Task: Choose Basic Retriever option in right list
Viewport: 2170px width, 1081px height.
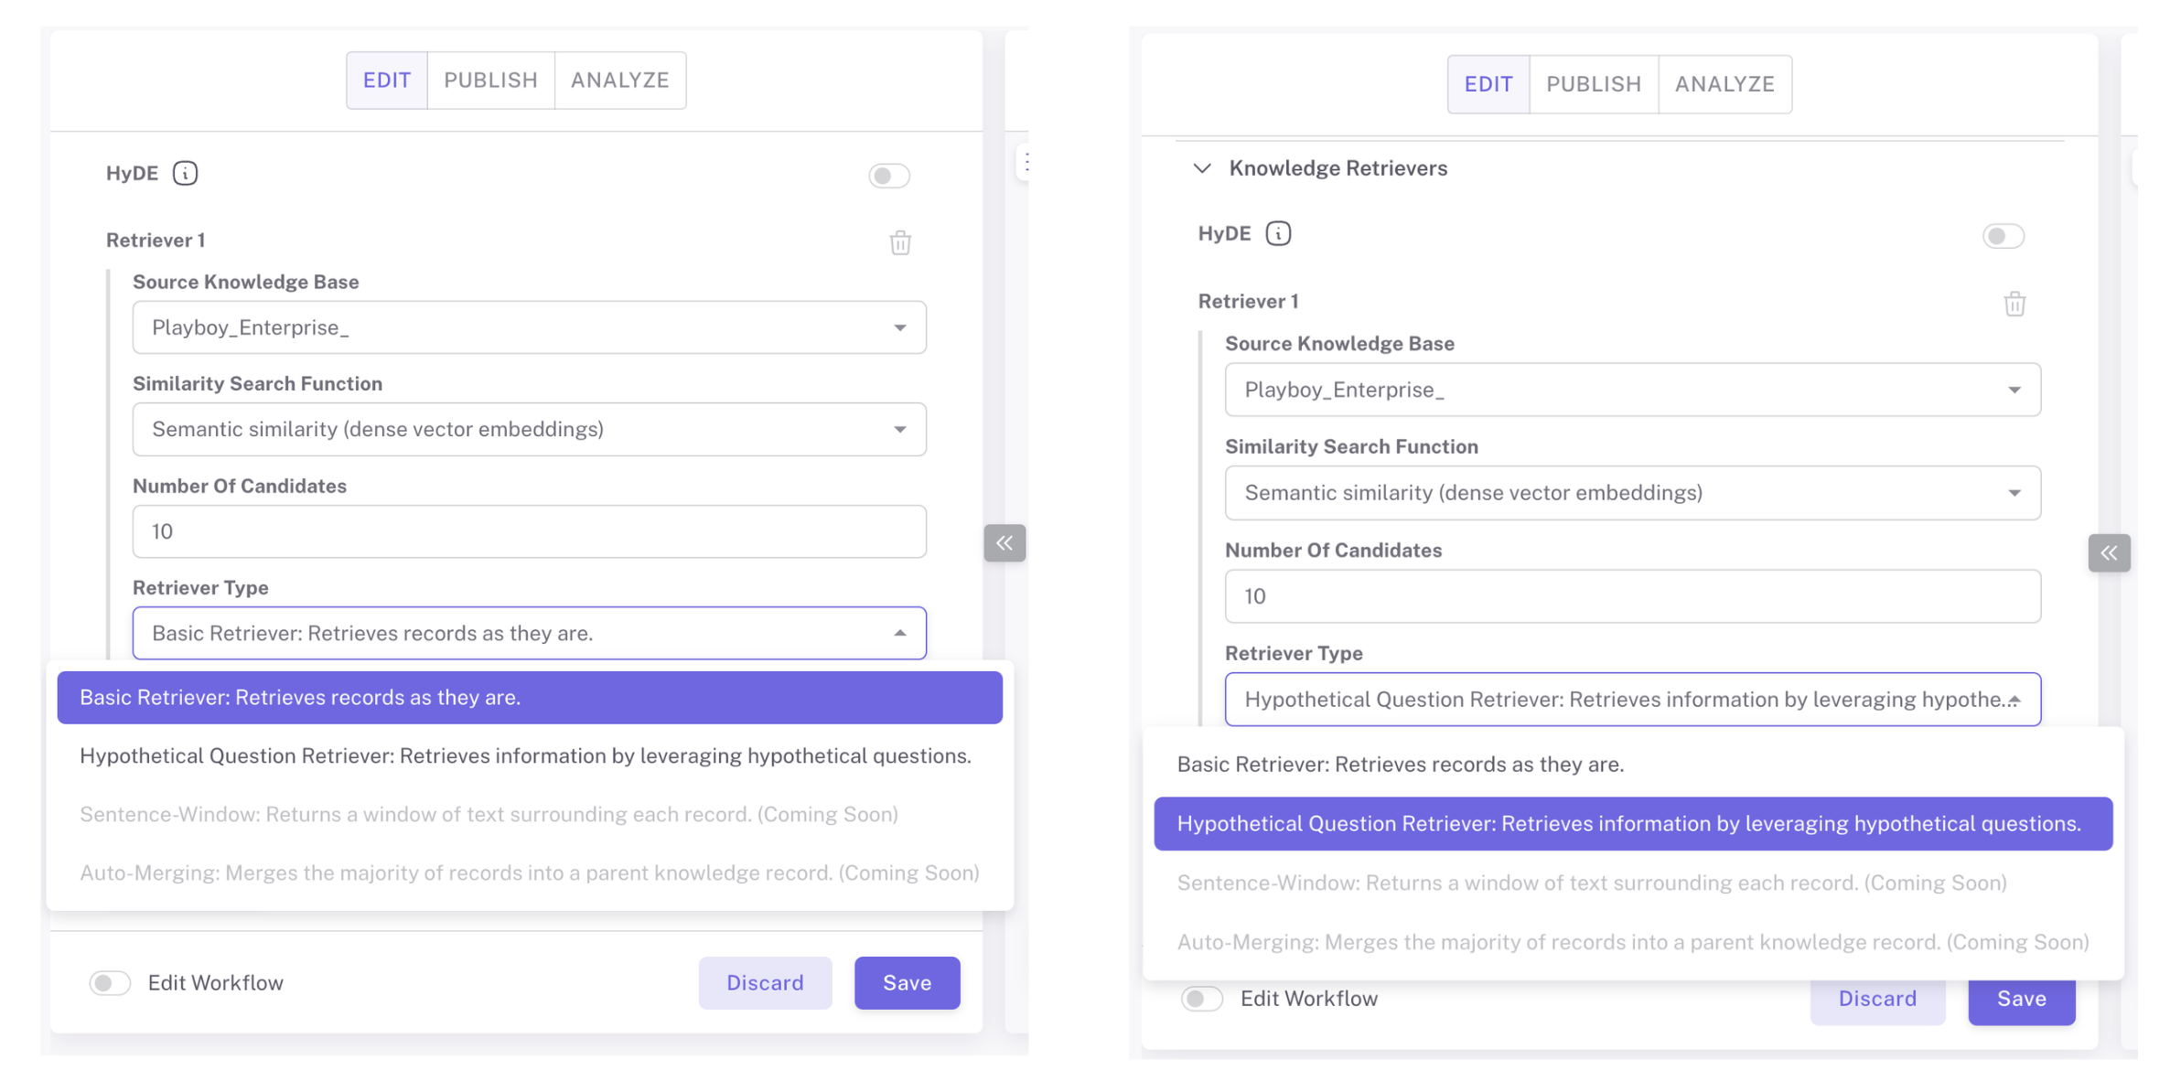Action: (1400, 764)
